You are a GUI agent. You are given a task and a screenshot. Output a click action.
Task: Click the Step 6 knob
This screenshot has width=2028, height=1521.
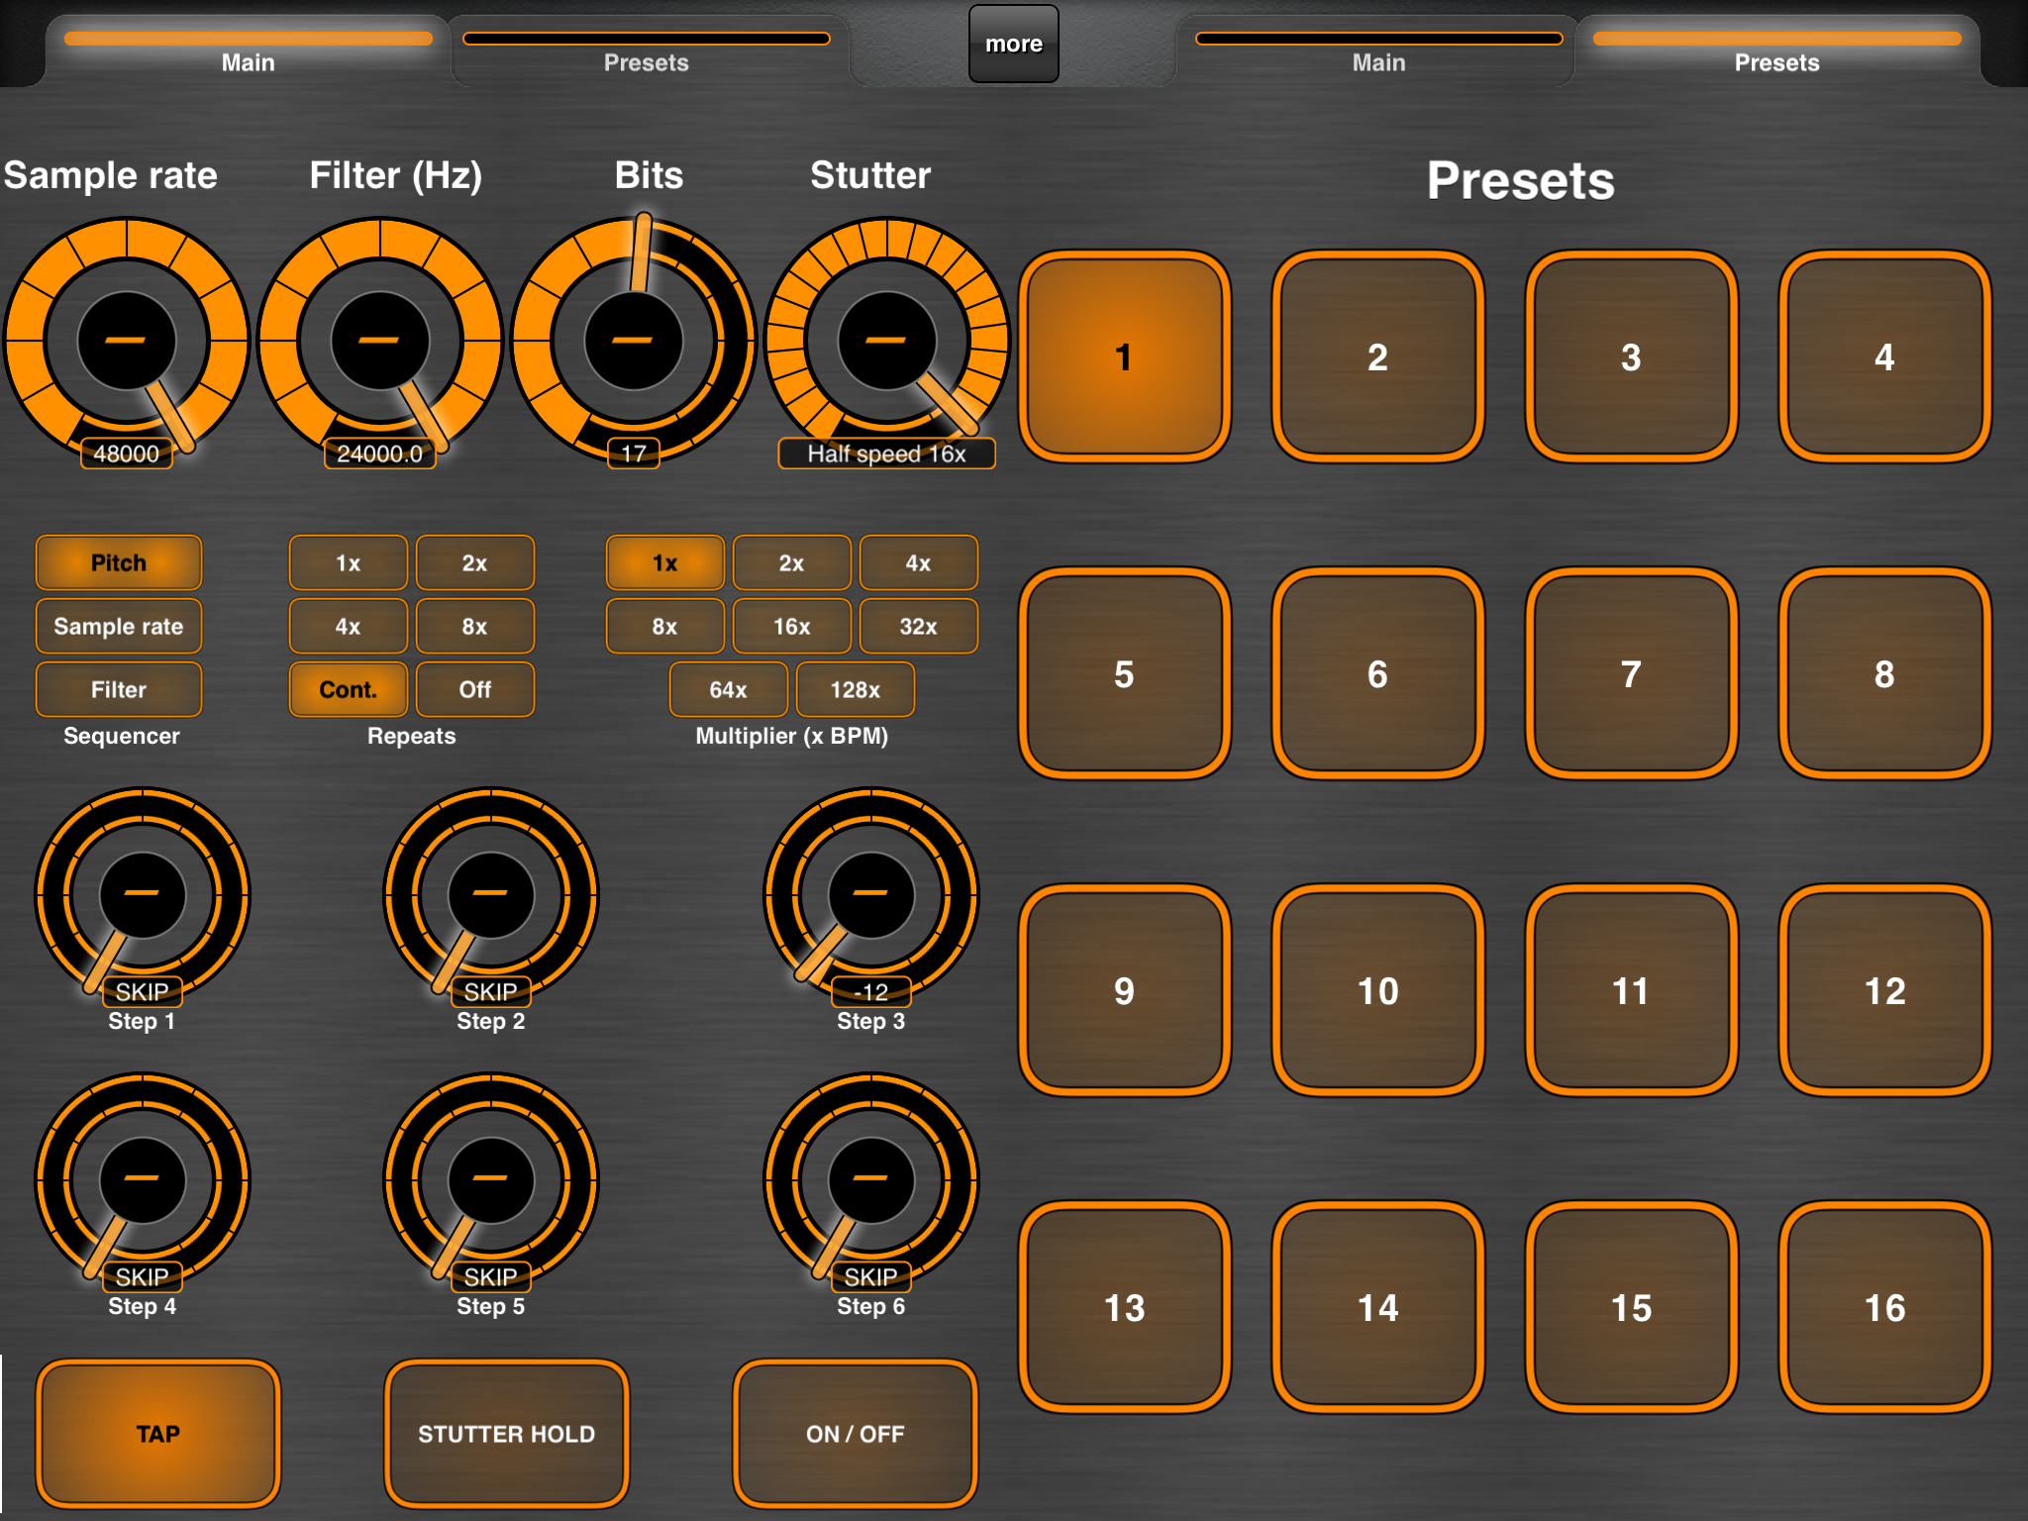[x=871, y=1180]
